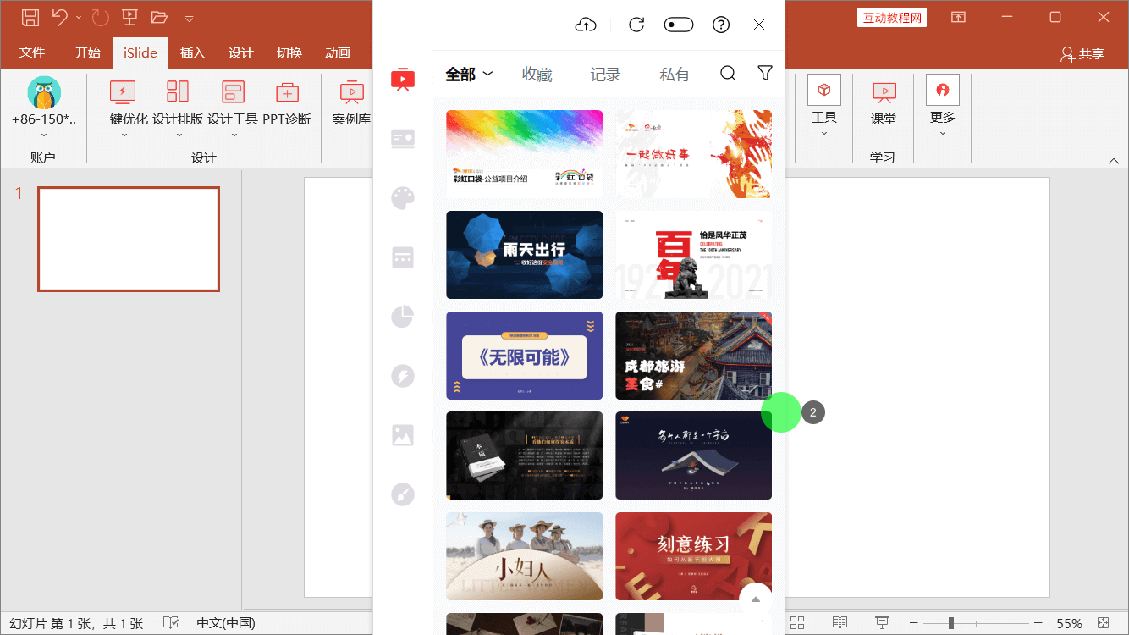Image resolution: width=1129 pixels, height=635 pixels.
Task: Click the search magnifier icon
Action: coord(728,74)
